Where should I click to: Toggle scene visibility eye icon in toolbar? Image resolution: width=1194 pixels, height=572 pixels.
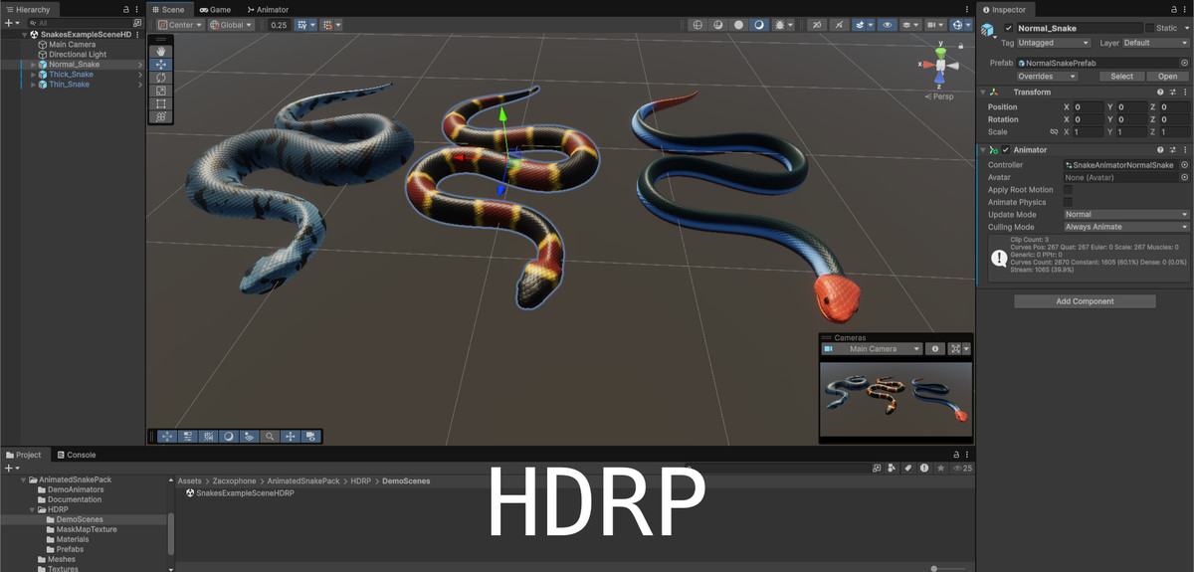[x=887, y=25]
